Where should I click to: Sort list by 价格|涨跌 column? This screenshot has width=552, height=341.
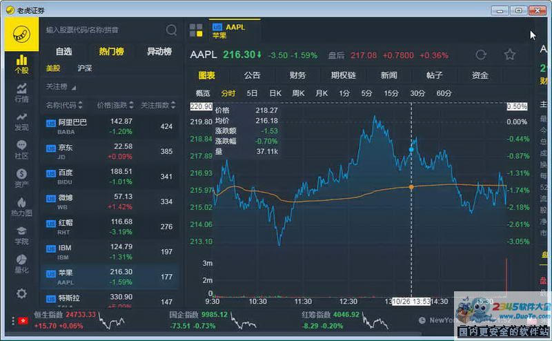point(115,105)
